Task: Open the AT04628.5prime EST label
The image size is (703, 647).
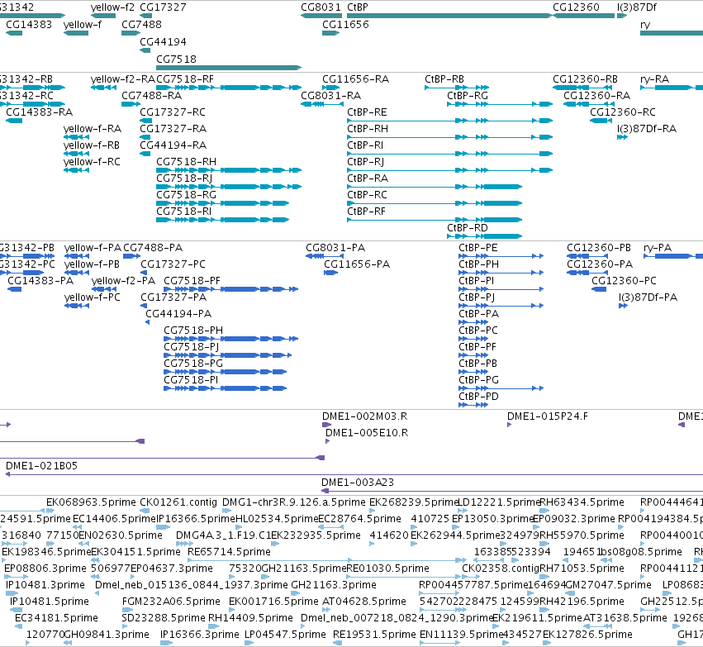Action: click(x=364, y=602)
